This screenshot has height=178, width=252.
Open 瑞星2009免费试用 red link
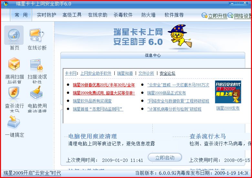(x=104, y=93)
